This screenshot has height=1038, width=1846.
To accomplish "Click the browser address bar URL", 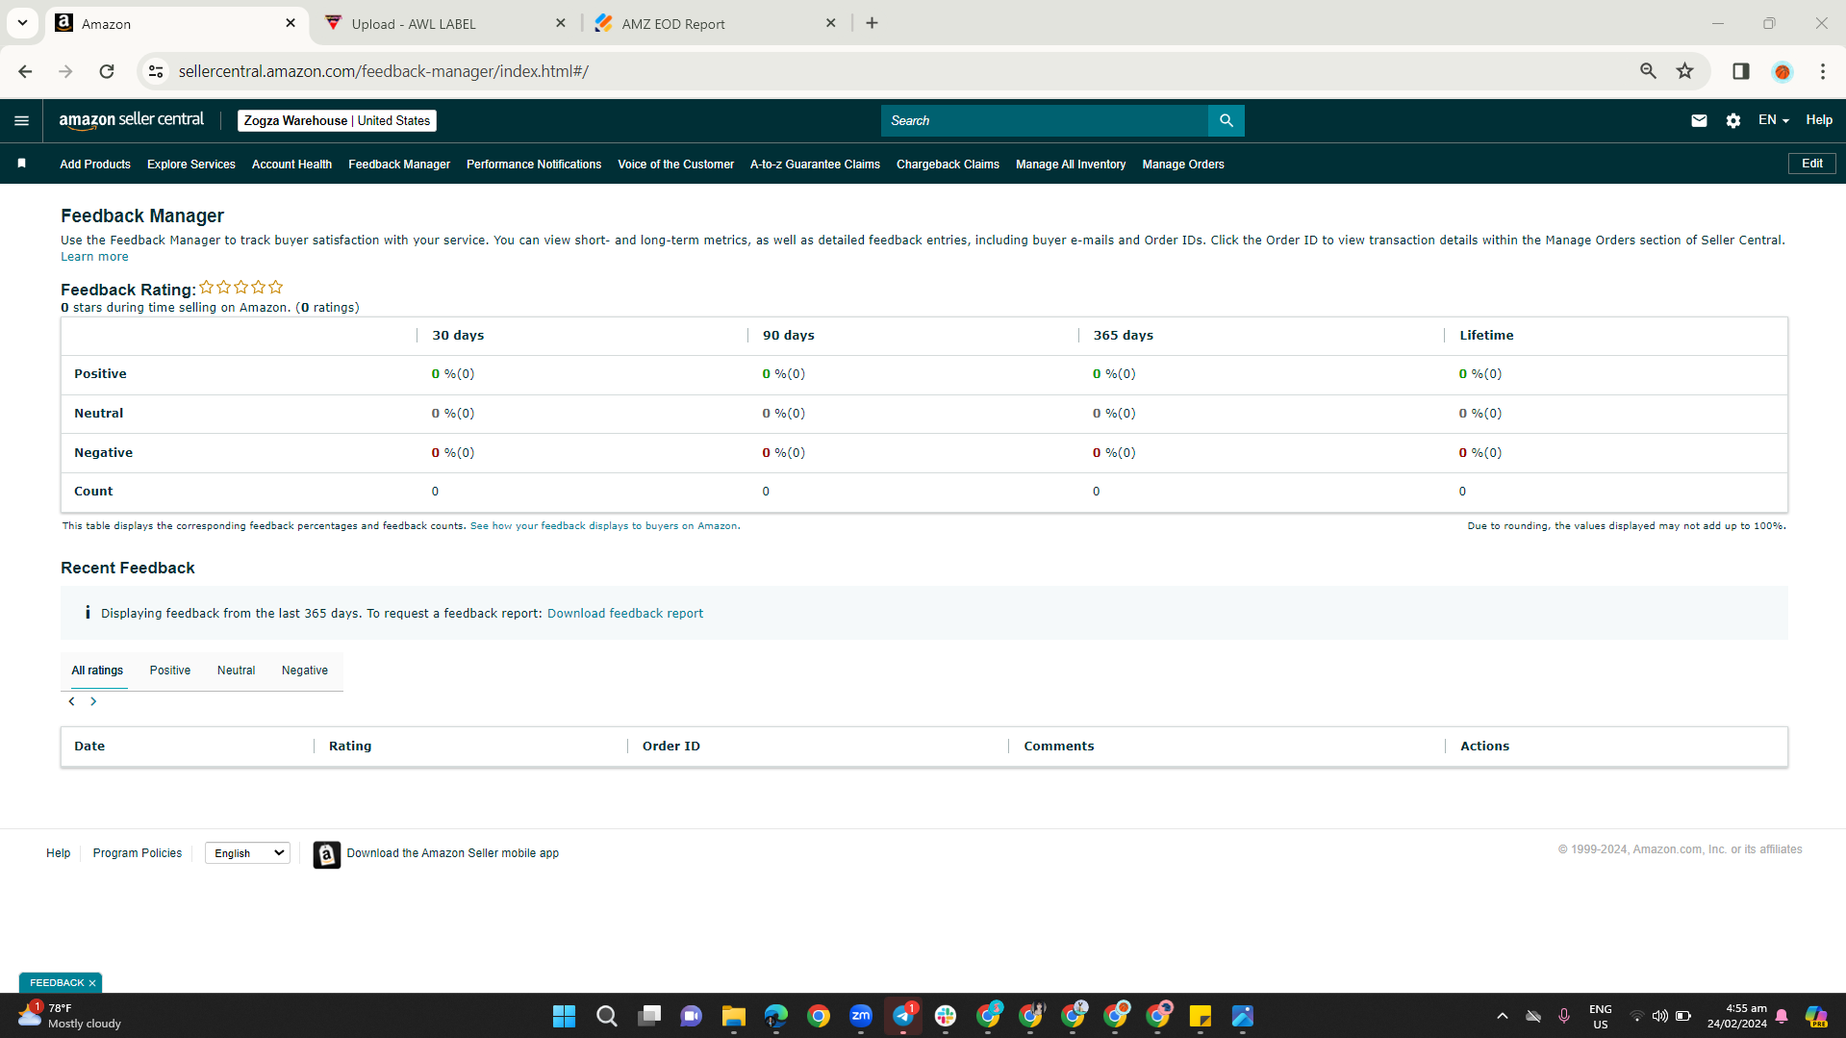I will tap(384, 71).
